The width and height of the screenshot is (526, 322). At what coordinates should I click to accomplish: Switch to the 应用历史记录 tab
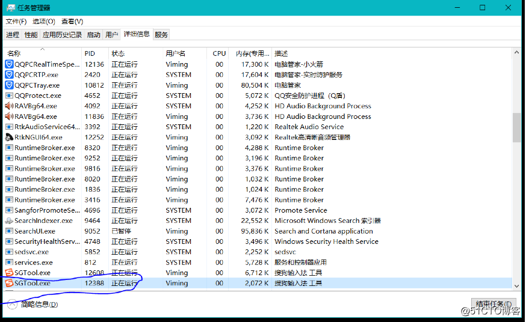(x=62, y=35)
